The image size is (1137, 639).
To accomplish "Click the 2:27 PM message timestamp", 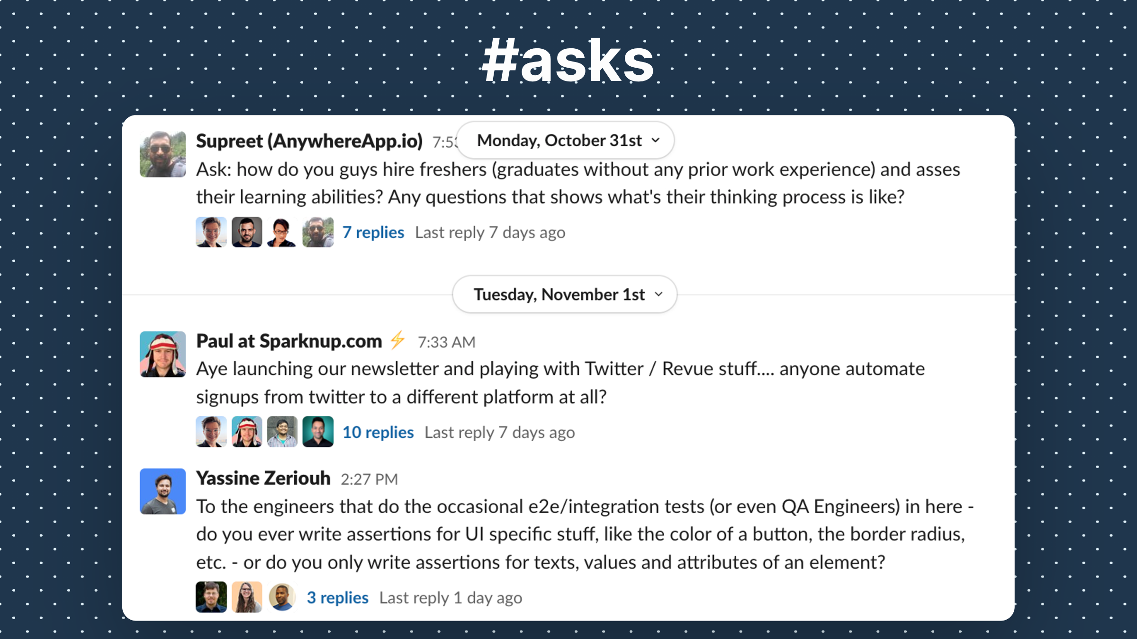I will 370,479.
